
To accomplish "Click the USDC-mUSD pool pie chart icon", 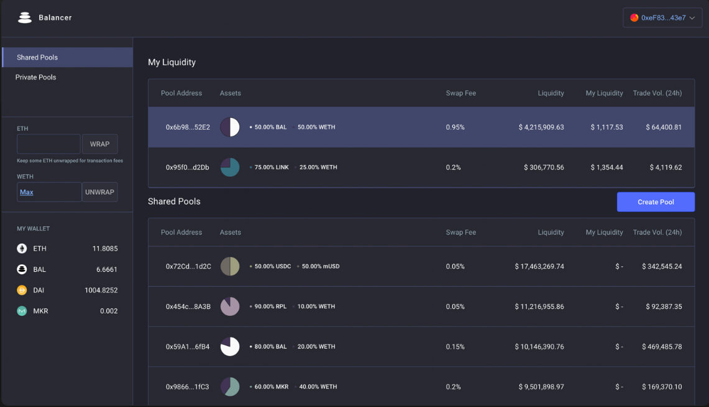I will point(230,266).
